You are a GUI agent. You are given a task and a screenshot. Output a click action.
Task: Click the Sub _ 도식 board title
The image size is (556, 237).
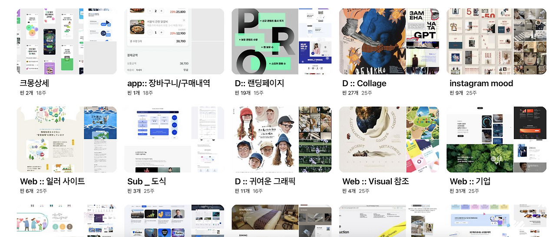point(147,181)
